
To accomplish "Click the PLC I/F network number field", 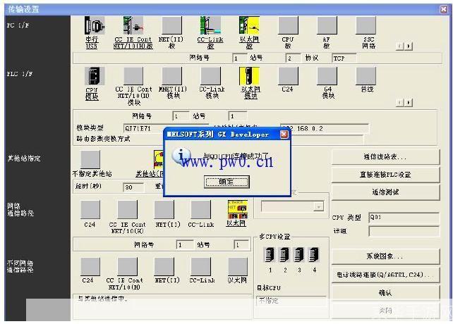I will [x=181, y=116].
